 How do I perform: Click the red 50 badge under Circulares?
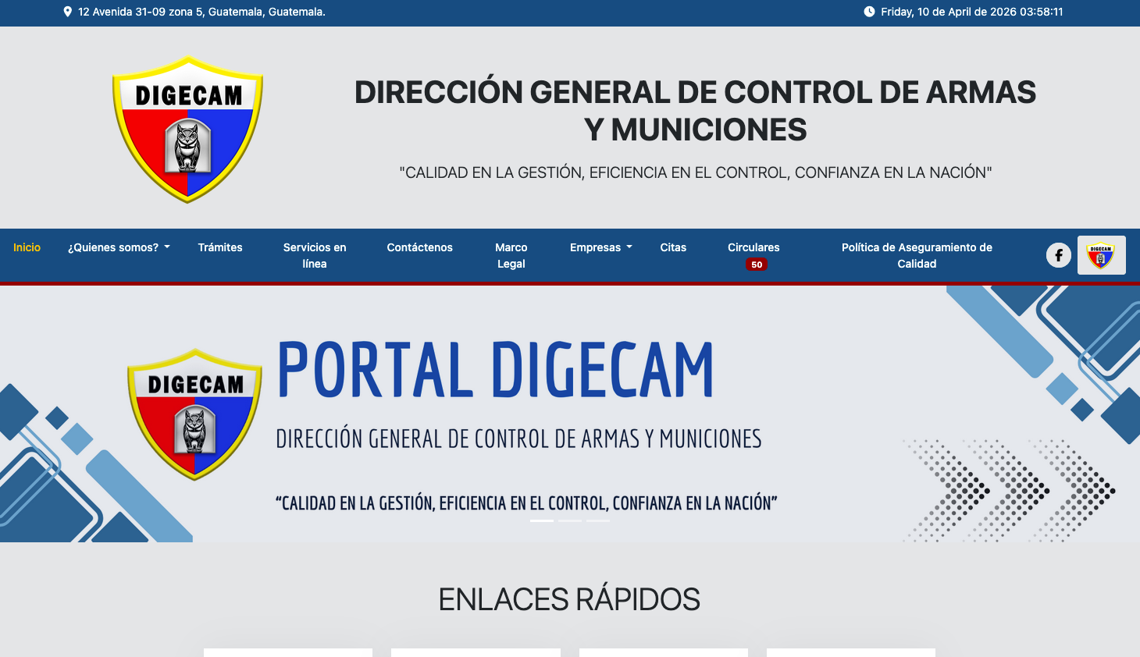[757, 265]
